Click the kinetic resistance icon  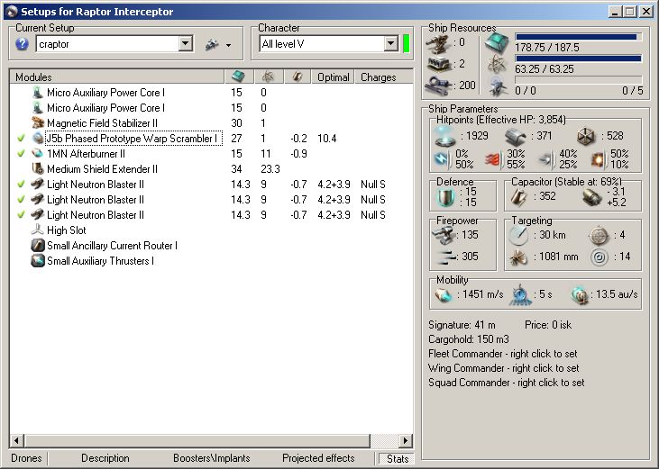click(546, 159)
